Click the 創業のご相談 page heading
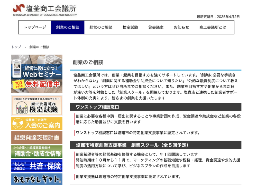The image size is (257, 185). coord(88,62)
